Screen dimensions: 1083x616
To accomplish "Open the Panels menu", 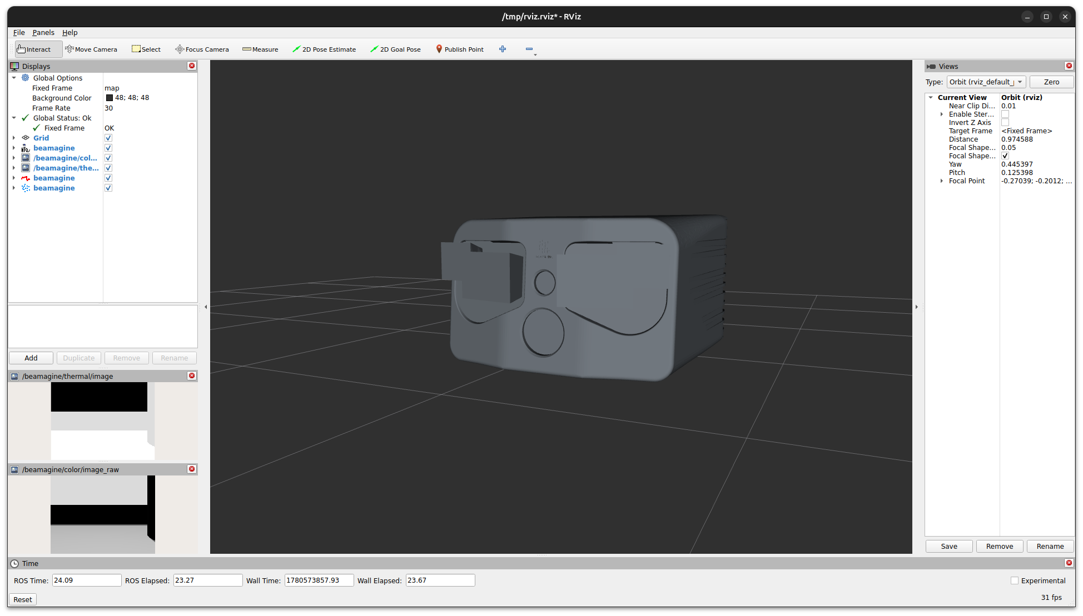I will 43,32.
